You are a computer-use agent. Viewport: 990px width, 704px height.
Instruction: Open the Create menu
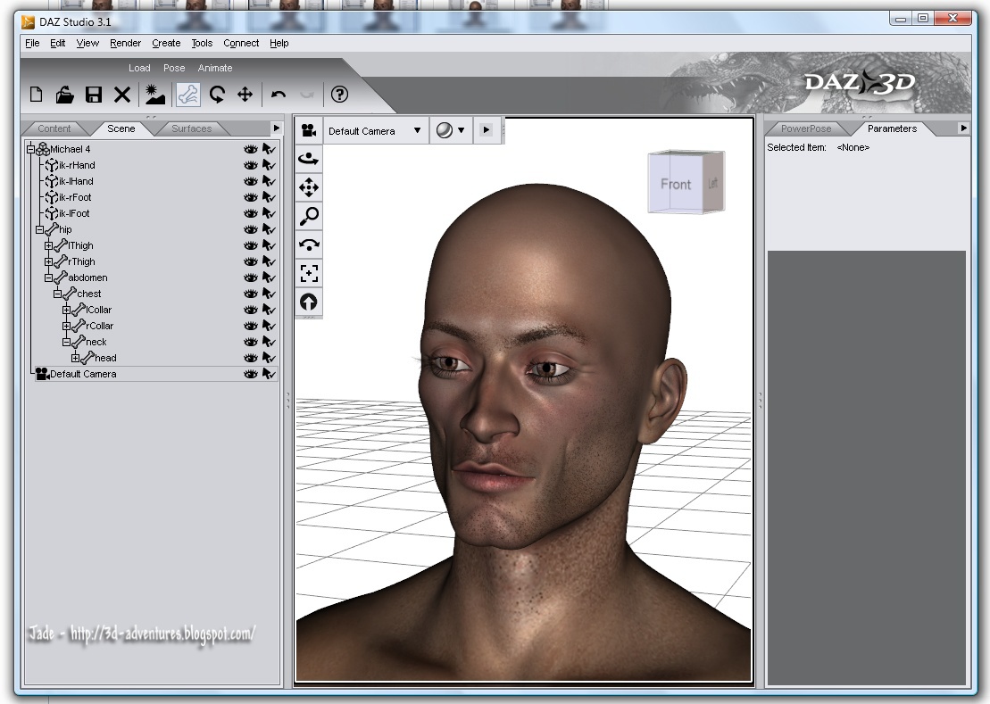166,43
